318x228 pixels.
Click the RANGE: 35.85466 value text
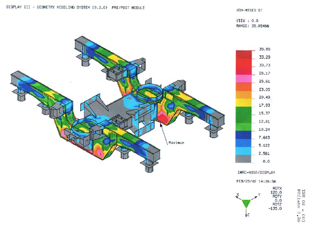click(x=252, y=26)
